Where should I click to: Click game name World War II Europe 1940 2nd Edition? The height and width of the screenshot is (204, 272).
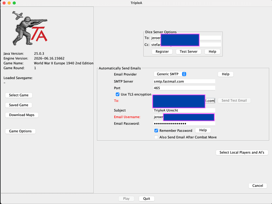click(x=63, y=63)
